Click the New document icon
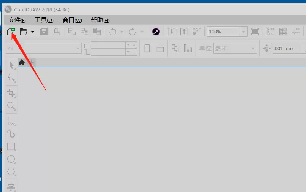The image size is (306, 192). tap(11, 32)
